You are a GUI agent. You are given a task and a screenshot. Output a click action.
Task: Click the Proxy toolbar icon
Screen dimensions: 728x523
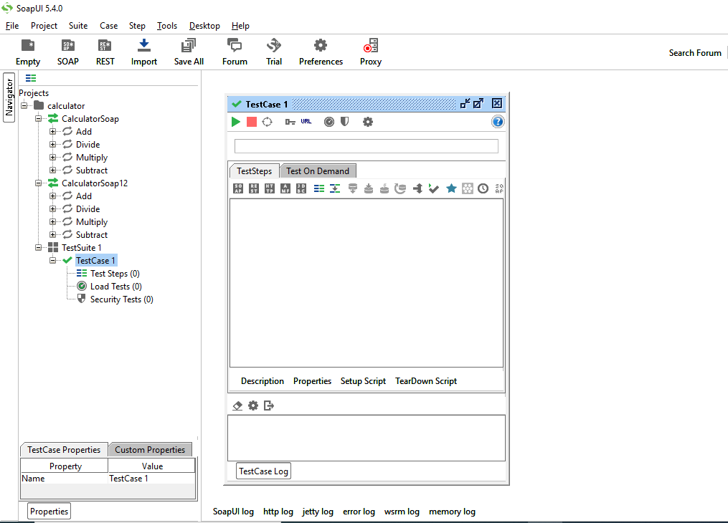click(x=371, y=52)
